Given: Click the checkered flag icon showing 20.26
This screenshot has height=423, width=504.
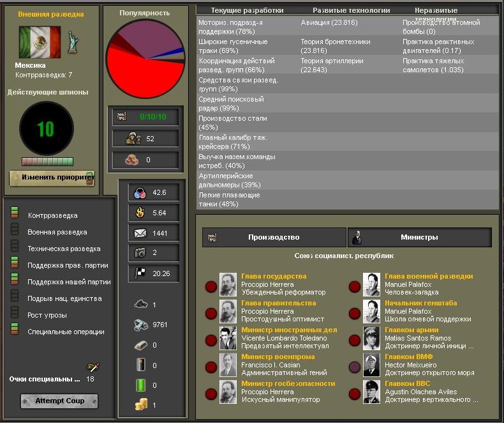Looking at the screenshot, I should (x=140, y=273).
